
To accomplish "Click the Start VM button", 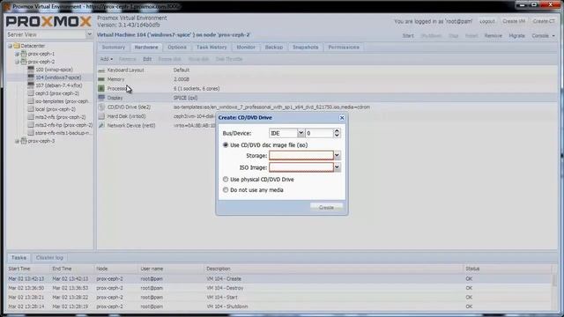I will point(408,35).
